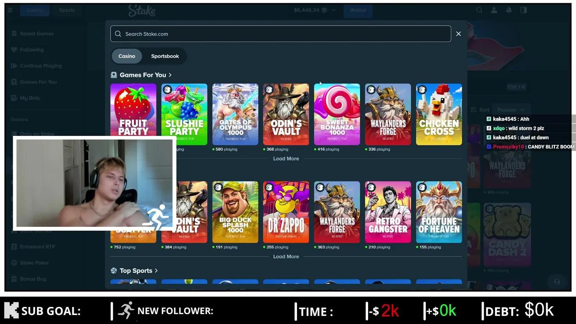The width and height of the screenshot is (576, 324).
Task: Open Enhanced RTP in sidebar
Action: tap(37, 247)
